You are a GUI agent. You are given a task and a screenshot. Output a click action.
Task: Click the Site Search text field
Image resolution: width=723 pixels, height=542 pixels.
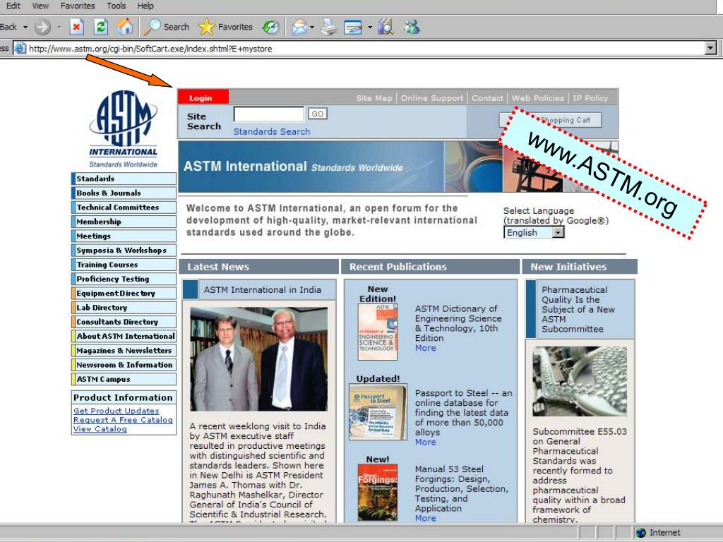tap(268, 114)
